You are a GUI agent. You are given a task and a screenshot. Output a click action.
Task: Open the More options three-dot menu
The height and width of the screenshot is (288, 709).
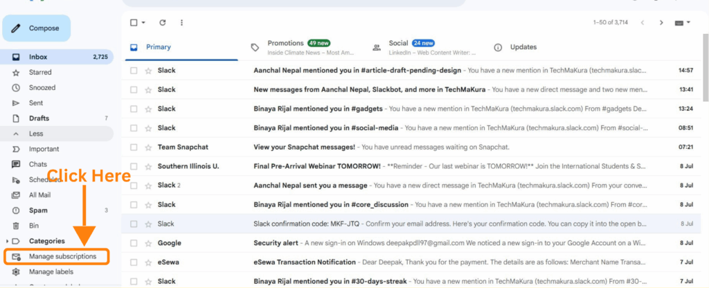click(x=182, y=23)
